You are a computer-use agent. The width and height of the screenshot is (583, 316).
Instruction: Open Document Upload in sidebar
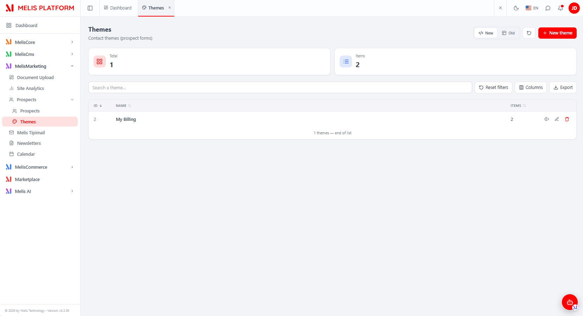coord(40,77)
